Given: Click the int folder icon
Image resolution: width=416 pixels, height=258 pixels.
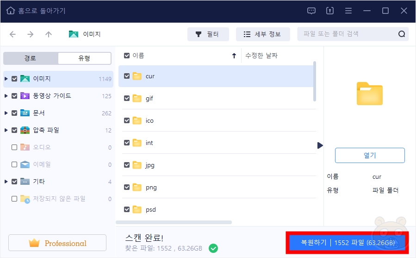Looking at the screenshot, I should 137,143.
